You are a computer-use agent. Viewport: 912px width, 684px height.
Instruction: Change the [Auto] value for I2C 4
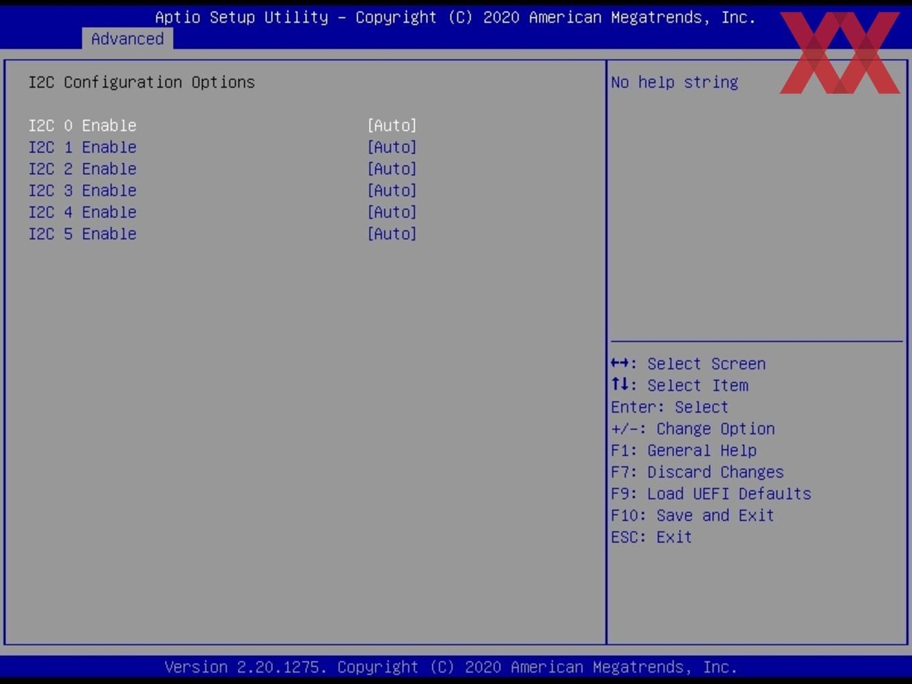click(392, 212)
